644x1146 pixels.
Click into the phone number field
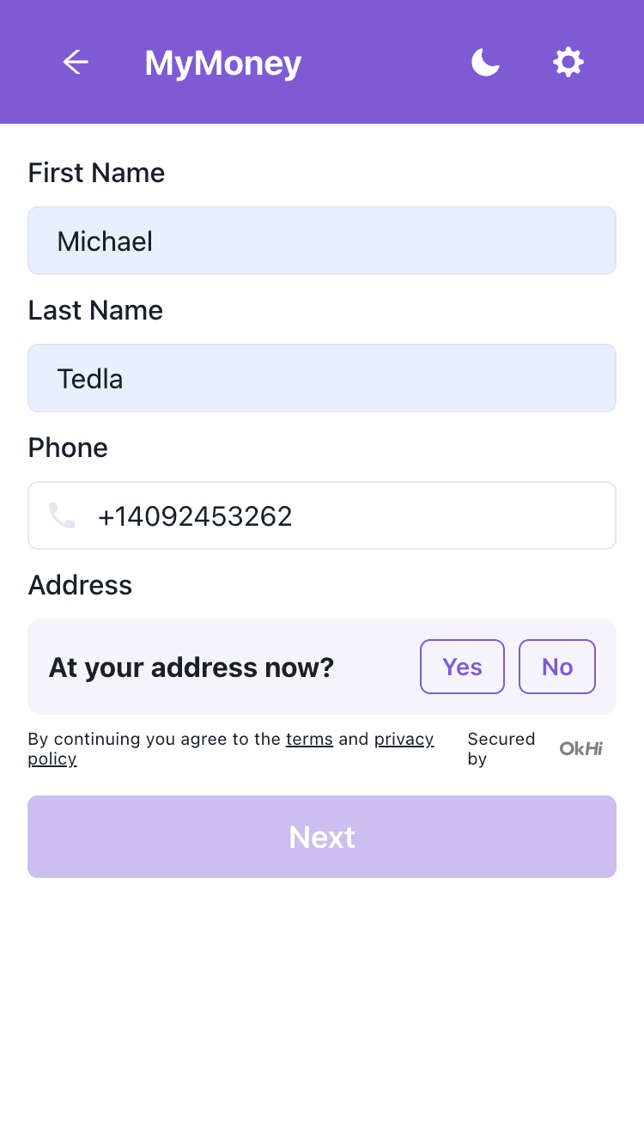coord(352,515)
